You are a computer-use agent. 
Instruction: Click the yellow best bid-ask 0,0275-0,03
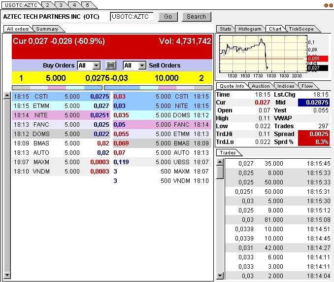[x=106, y=78]
